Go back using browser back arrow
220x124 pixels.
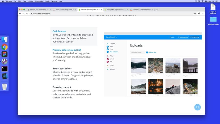20,13
